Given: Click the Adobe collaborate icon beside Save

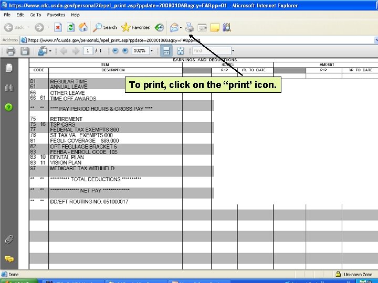Looking at the screenshot, I should [43, 51].
